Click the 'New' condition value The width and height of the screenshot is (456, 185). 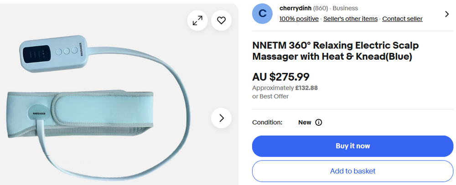click(x=305, y=123)
